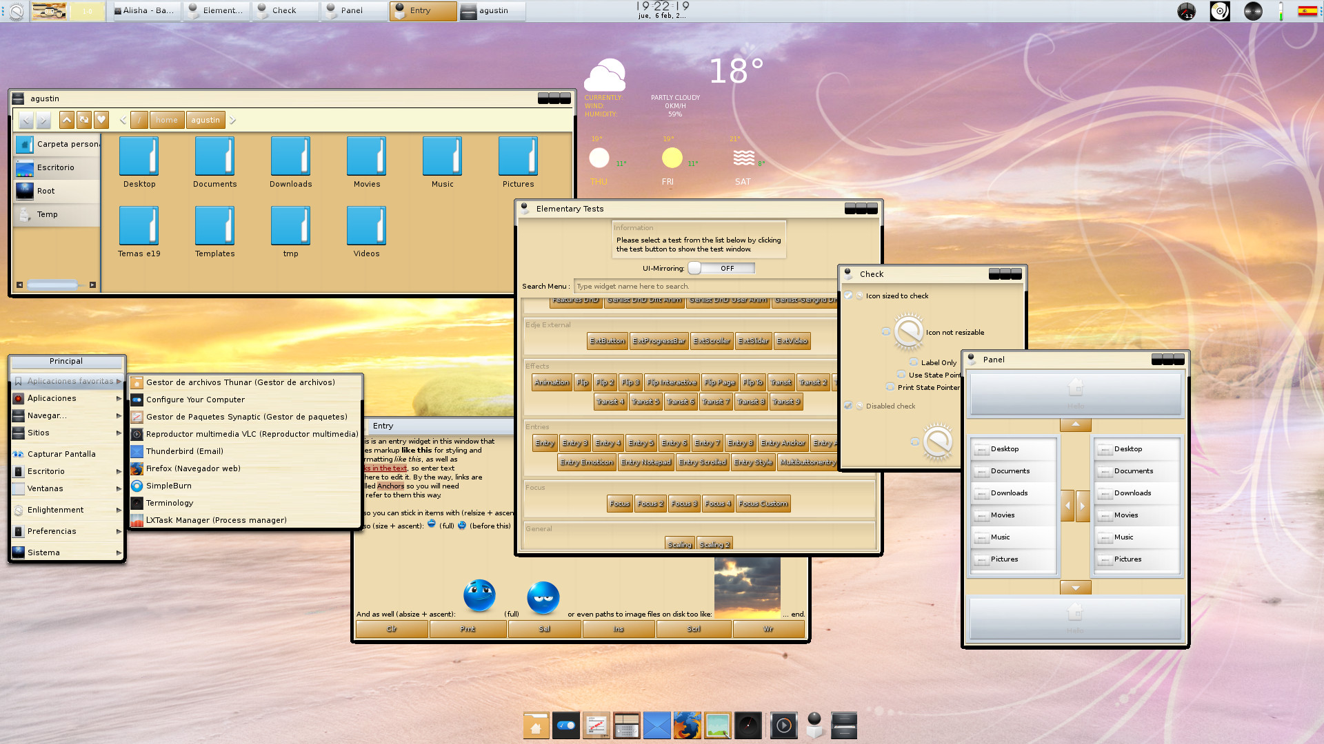Enable the 'Print State Pointer' checkbox

pyautogui.click(x=890, y=387)
